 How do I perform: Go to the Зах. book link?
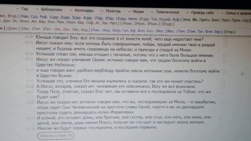coord(105,23)
